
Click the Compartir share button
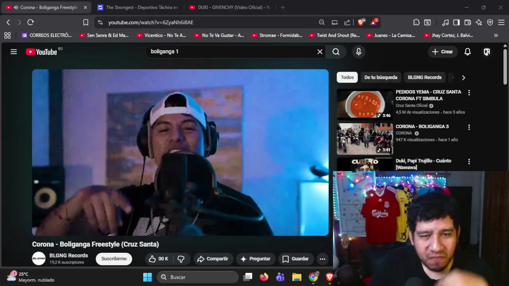pos(213,259)
